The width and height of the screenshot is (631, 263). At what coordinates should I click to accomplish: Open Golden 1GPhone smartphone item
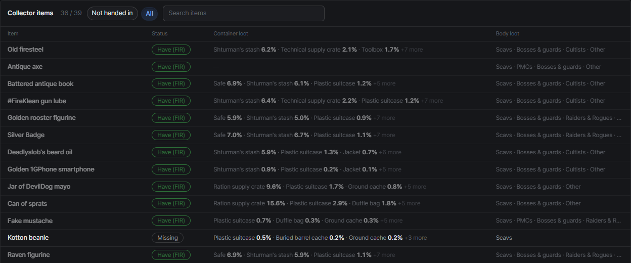(51, 169)
